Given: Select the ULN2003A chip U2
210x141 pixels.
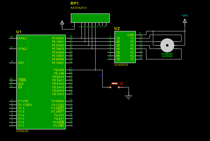Looking at the screenshot, I should pos(125,47).
